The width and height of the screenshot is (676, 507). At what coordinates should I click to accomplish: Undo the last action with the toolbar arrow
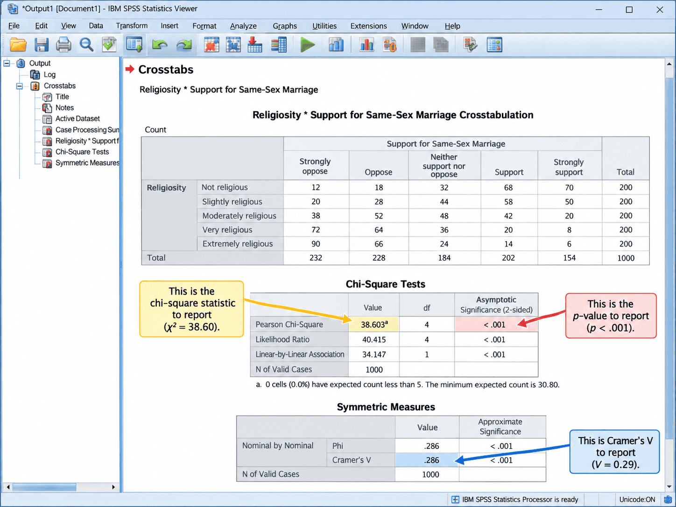coord(160,45)
